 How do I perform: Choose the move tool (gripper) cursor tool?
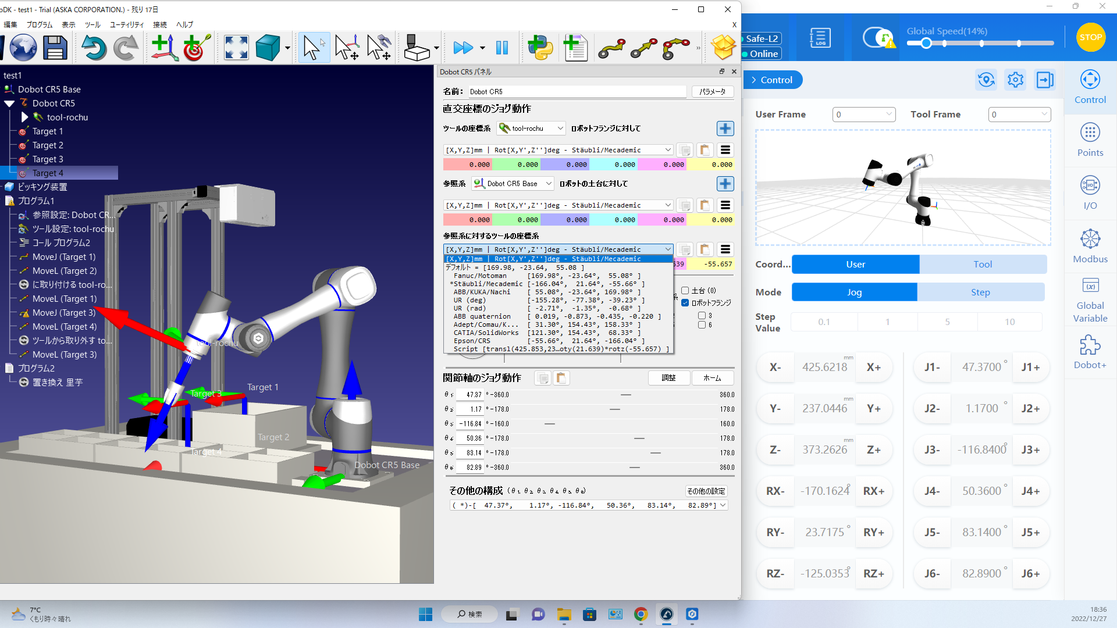tap(379, 48)
